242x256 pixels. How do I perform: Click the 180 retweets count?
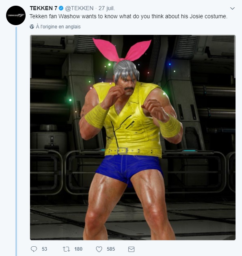pos(78,249)
